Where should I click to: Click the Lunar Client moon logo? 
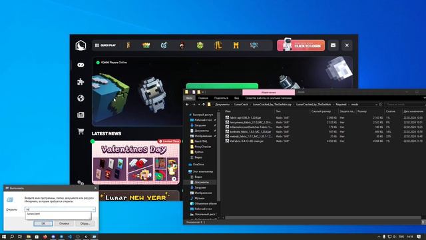[81, 45]
